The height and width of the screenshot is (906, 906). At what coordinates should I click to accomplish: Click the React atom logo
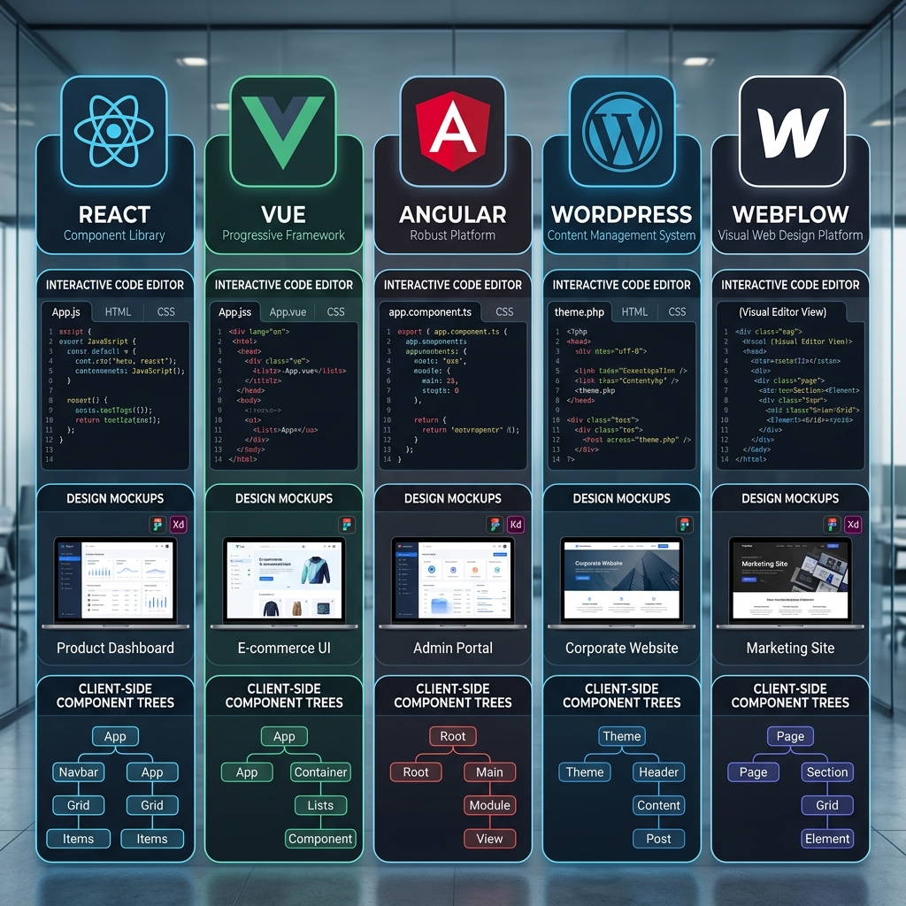coord(114,131)
